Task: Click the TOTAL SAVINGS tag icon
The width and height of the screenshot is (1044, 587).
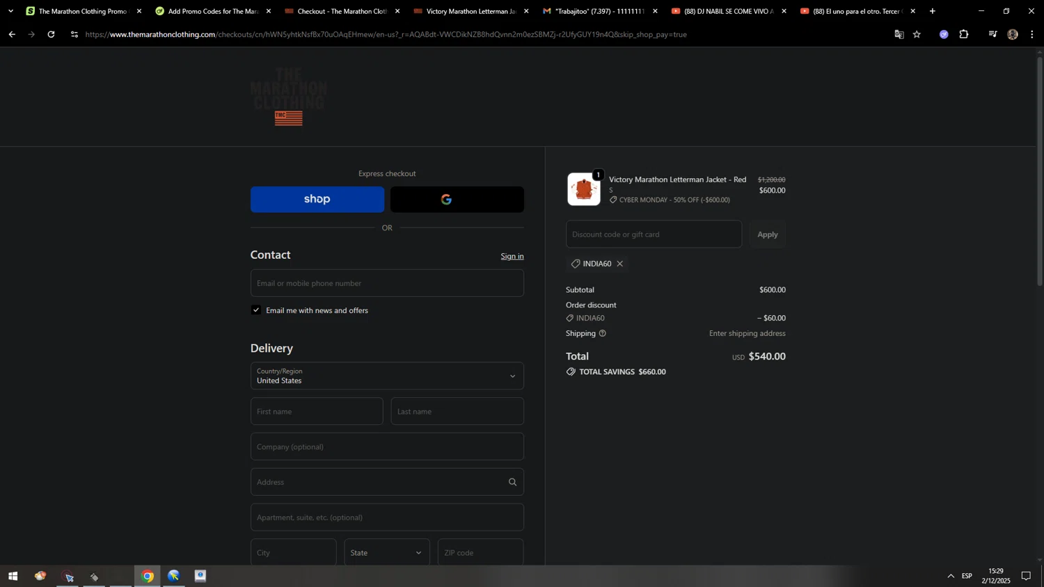Action: tap(571, 371)
